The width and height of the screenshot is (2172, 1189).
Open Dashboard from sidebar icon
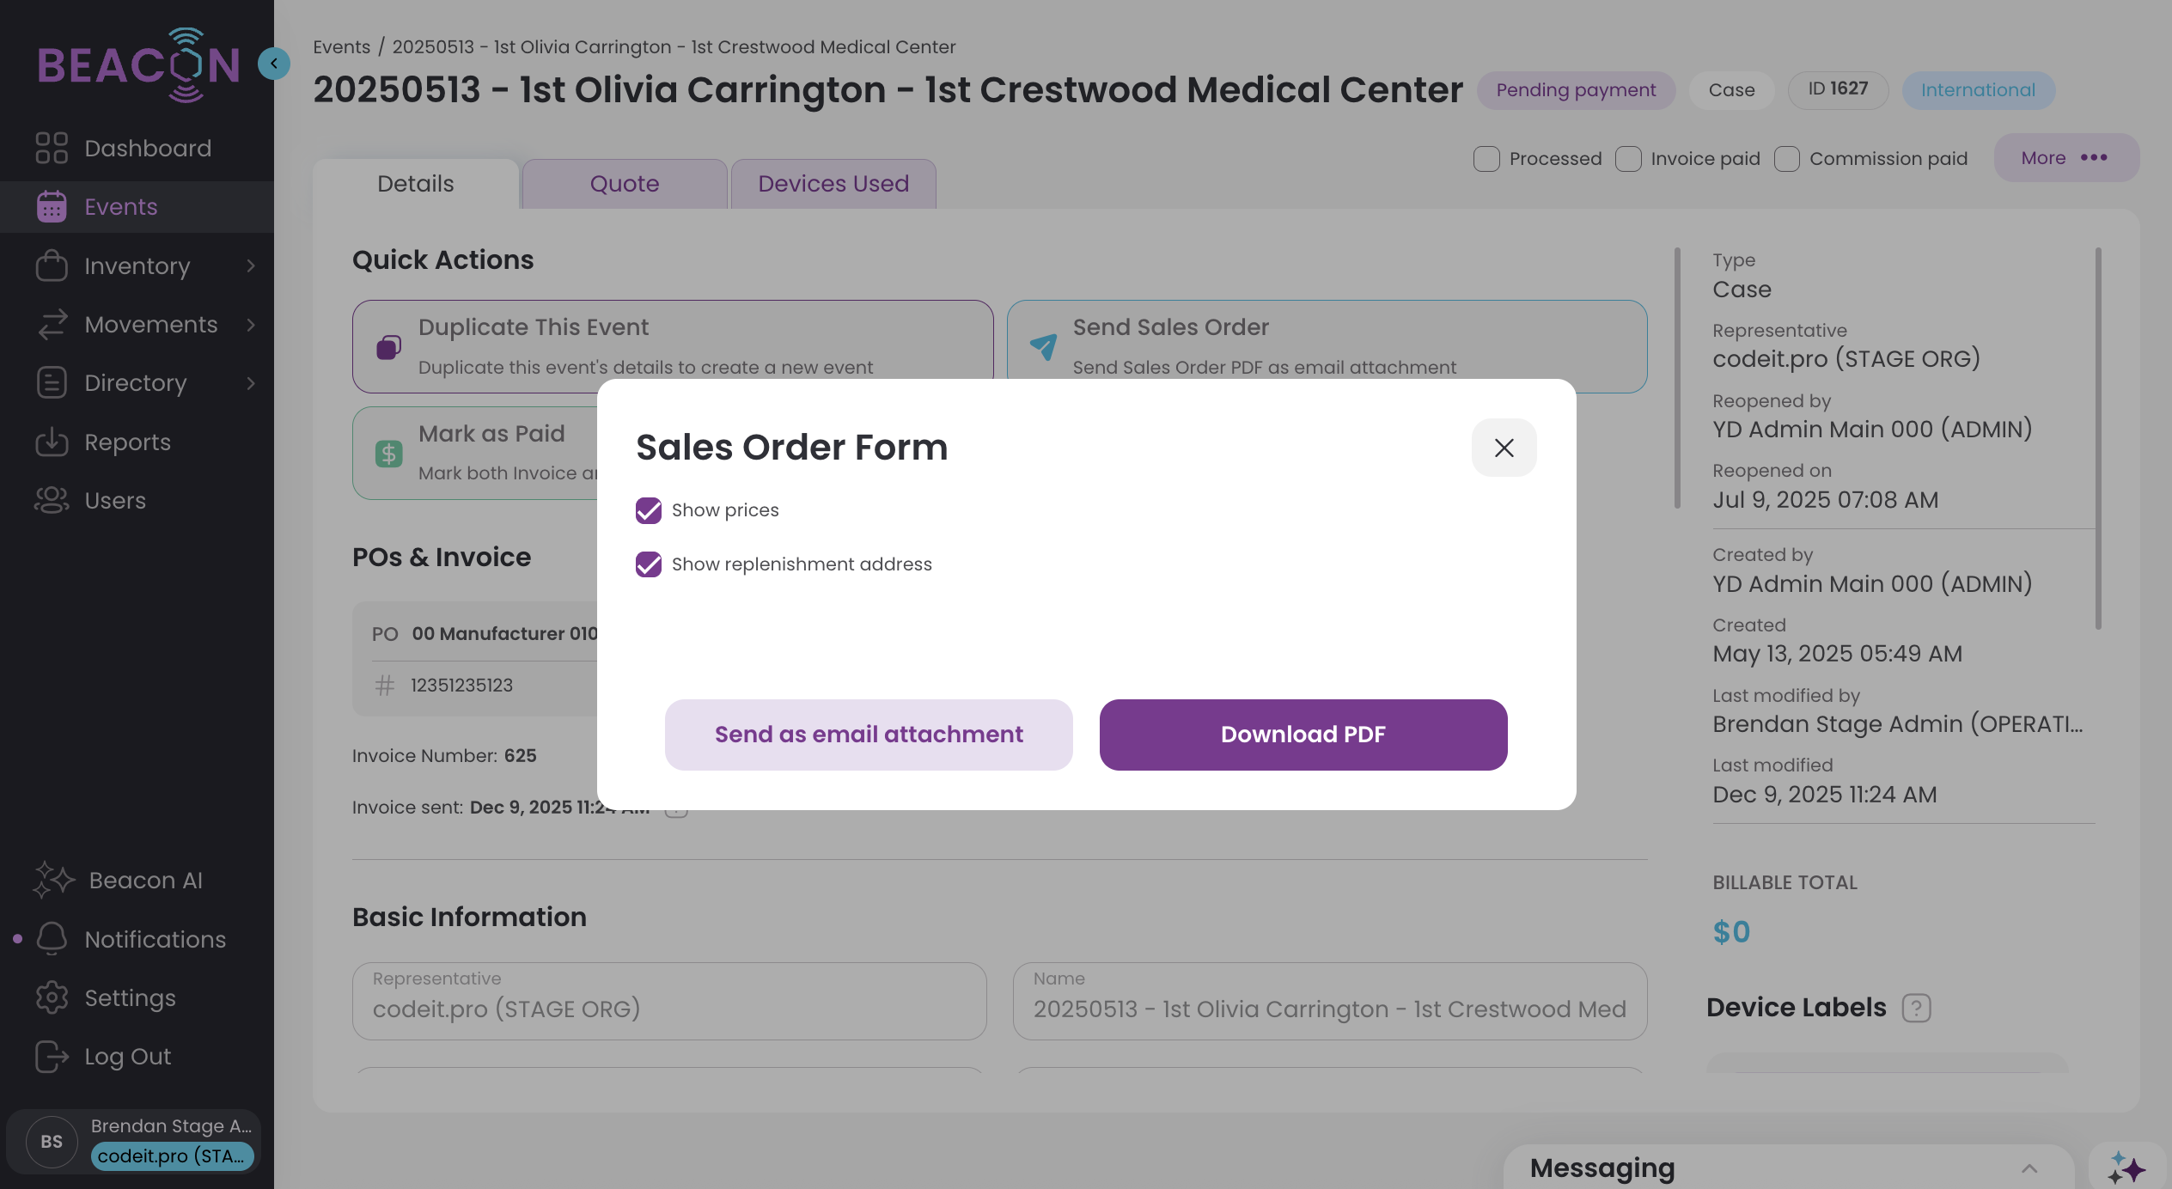tap(52, 148)
